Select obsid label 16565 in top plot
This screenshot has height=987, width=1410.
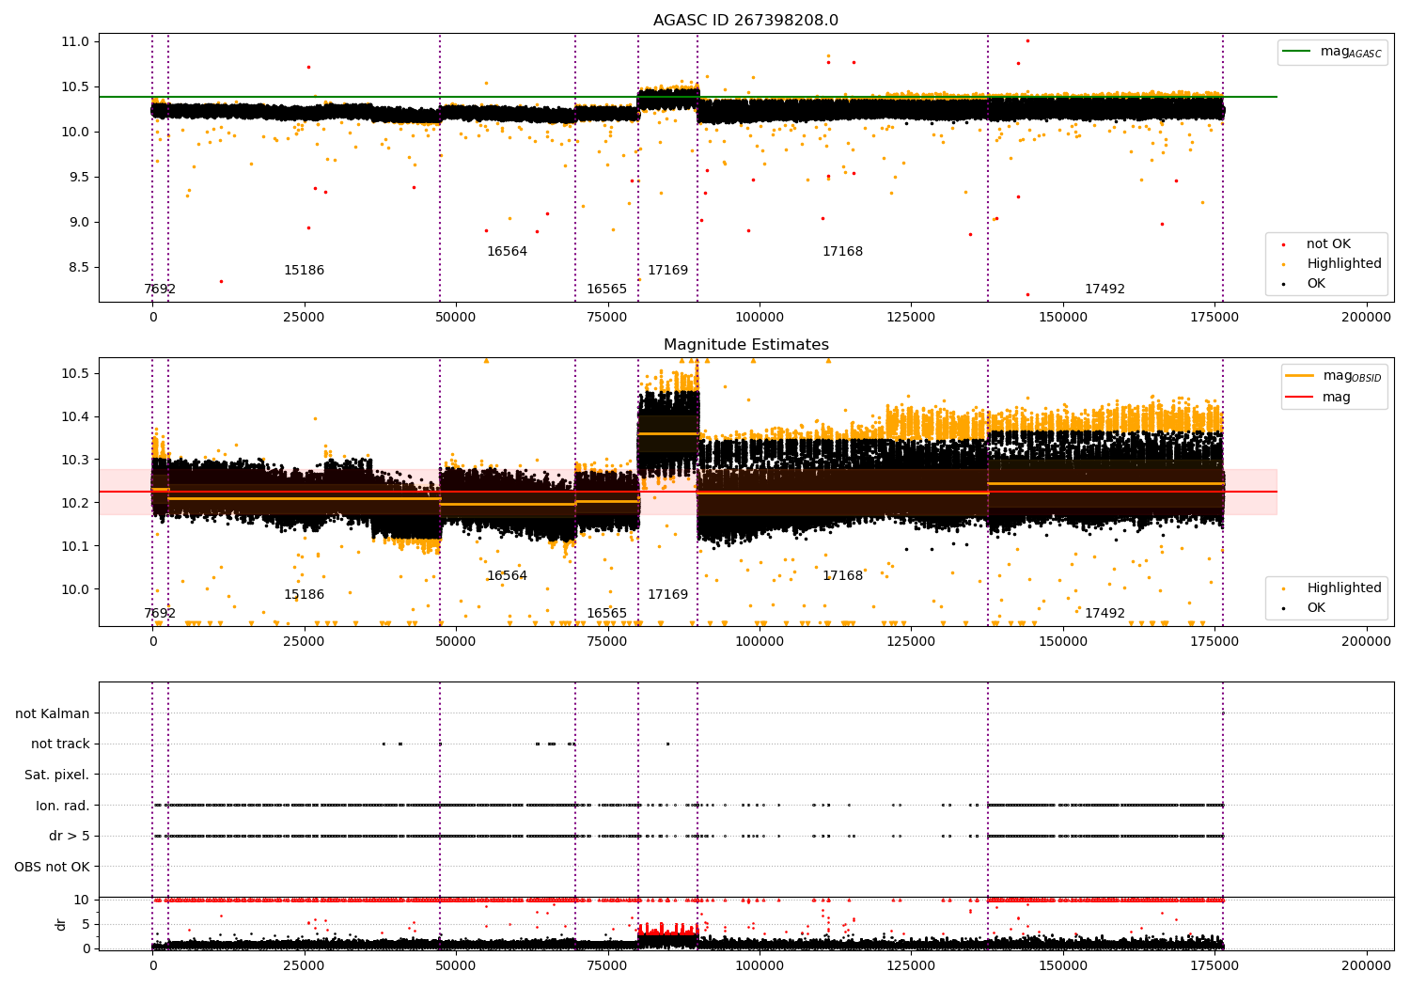(x=606, y=290)
